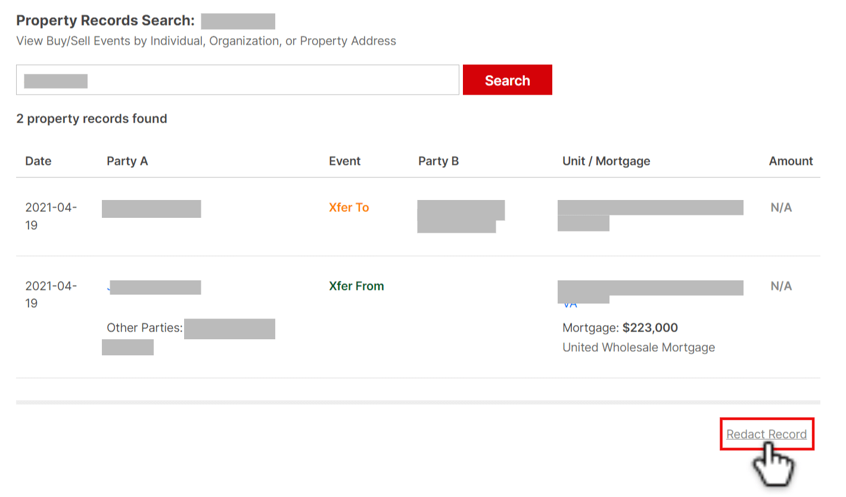Focus the property records search input field
This screenshot has height=497, width=846.
[238, 80]
